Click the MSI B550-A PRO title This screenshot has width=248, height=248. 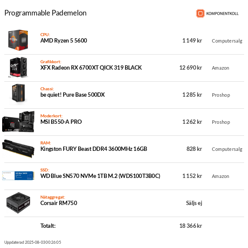pyautogui.click(x=61, y=122)
